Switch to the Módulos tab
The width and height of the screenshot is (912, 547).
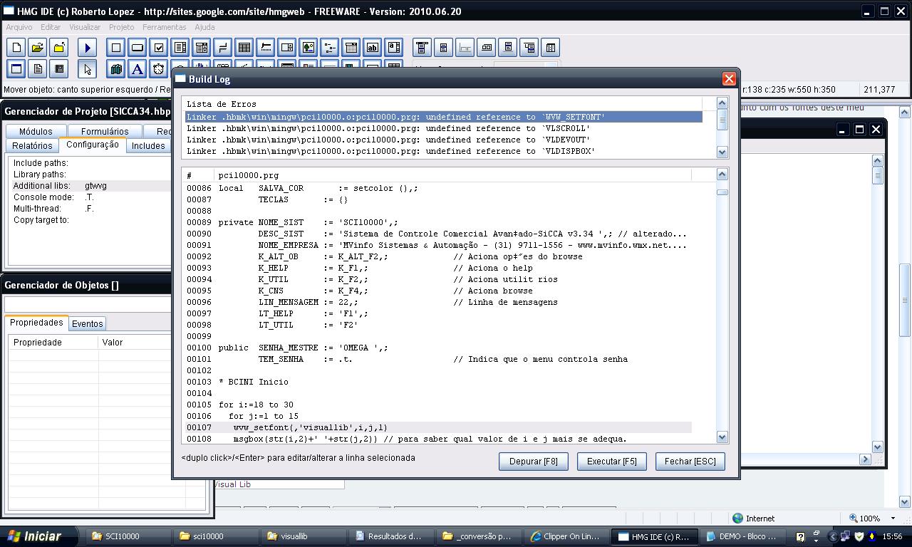pyautogui.click(x=36, y=131)
